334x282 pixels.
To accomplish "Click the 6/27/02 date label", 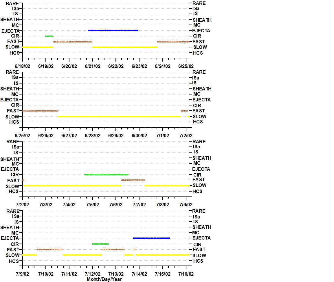I will (x=69, y=136).
